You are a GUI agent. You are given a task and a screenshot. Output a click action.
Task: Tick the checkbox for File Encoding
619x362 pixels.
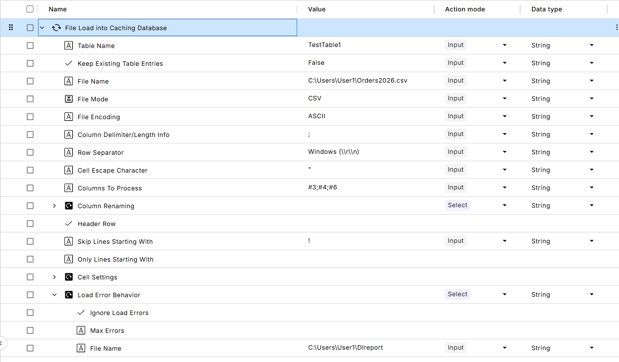coord(30,117)
